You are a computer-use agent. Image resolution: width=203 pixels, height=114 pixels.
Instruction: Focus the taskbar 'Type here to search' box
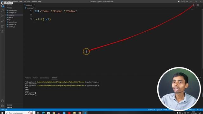tap(20, 113)
